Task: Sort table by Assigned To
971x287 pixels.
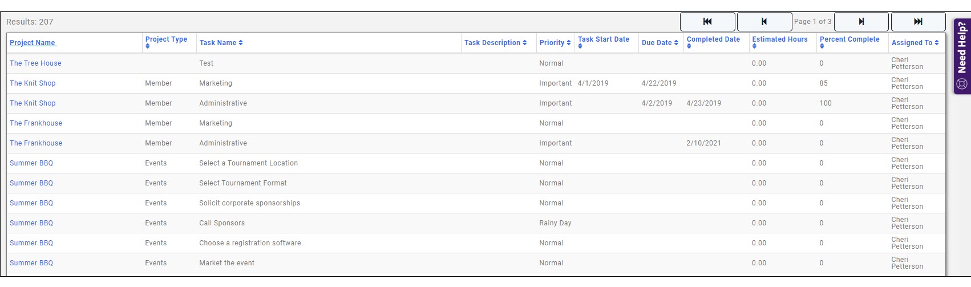Action: (915, 43)
